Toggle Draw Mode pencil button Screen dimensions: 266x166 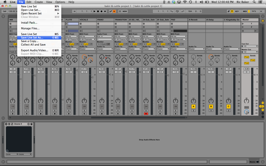(229, 11)
